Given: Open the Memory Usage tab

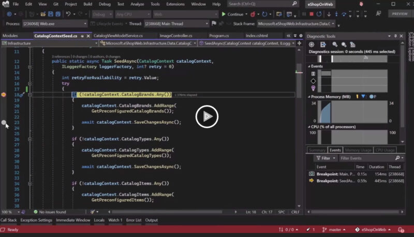Looking at the screenshot, I should [358, 150].
